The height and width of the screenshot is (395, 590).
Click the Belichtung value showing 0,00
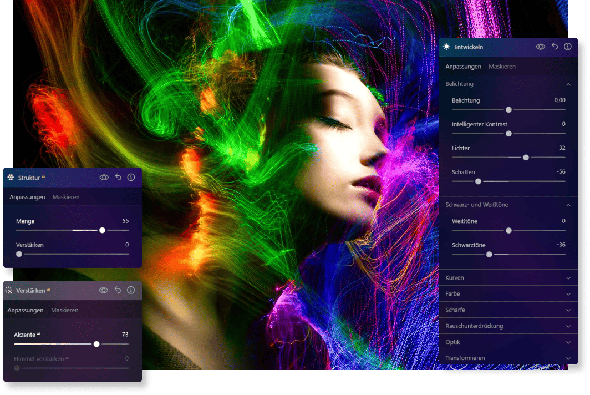coord(559,100)
